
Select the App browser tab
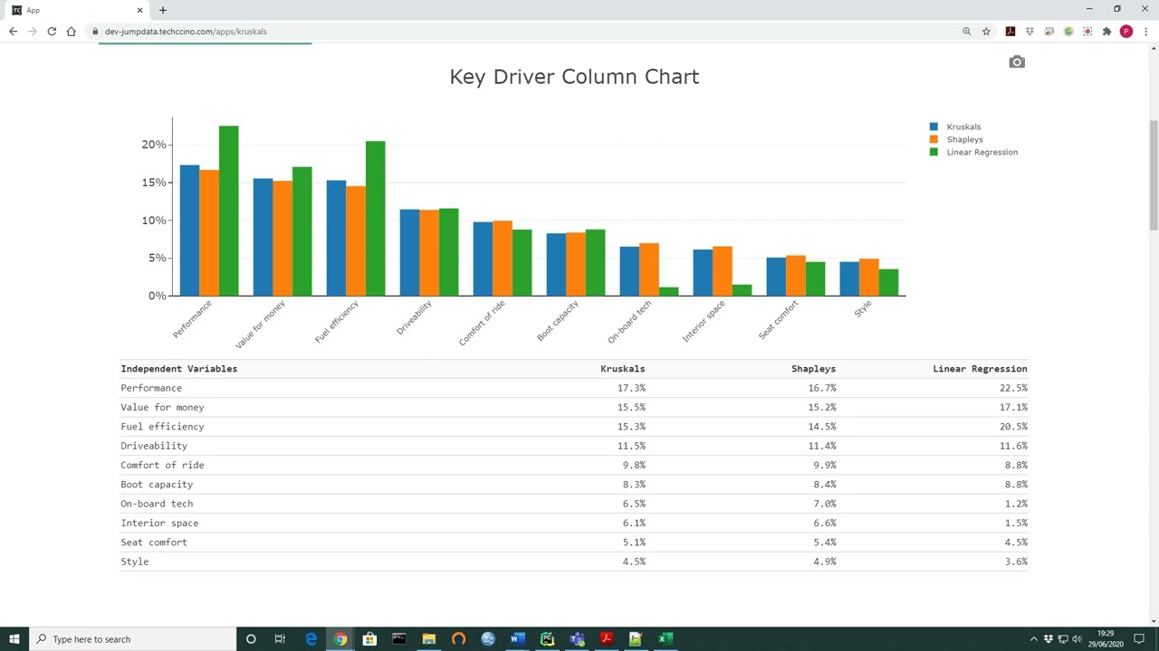tap(77, 10)
